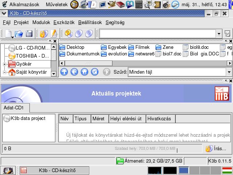
Task: Click the back arrow in file browser
Action: [74, 72]
